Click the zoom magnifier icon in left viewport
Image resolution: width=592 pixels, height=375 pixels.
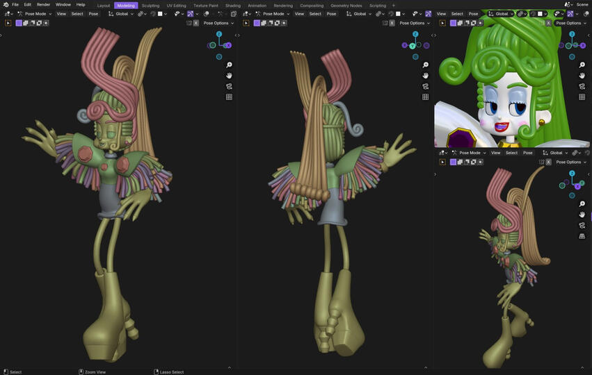229,65
